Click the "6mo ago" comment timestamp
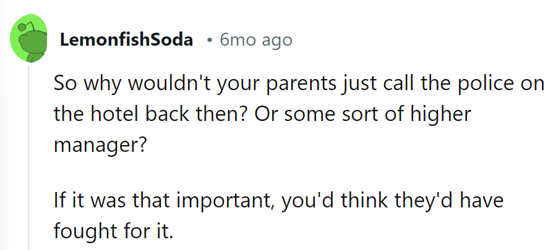This screenshot has height=250, width=553. 256,41
